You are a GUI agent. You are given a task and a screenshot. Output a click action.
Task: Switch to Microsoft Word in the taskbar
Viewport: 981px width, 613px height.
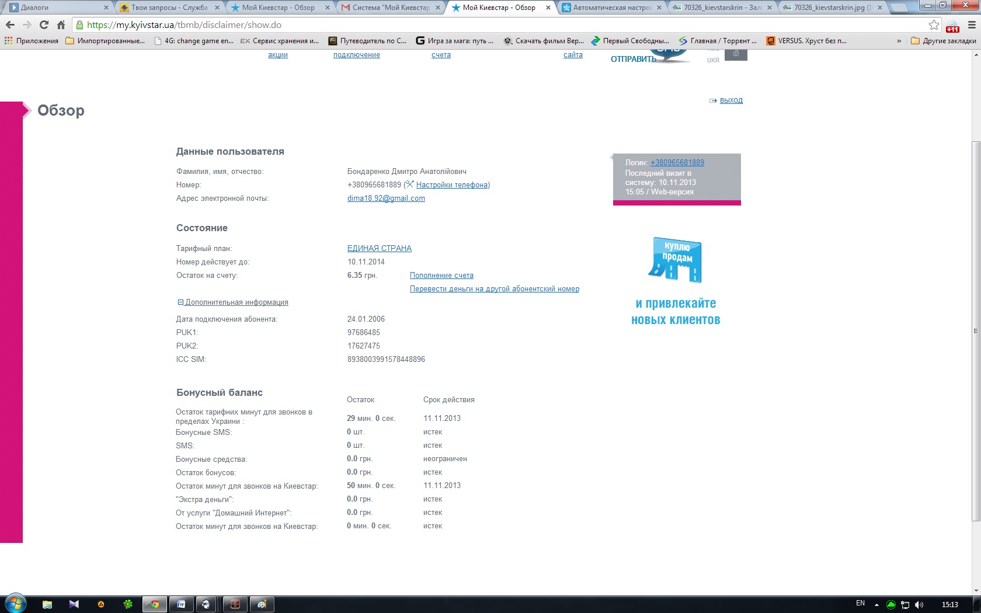click(182, 604)
